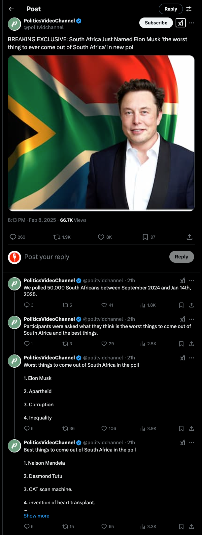The width and height of the screenshot is (202, 535).
Task: Open more menu on the 'polled 50,000' reply
Action: click(x=192, y=281)
